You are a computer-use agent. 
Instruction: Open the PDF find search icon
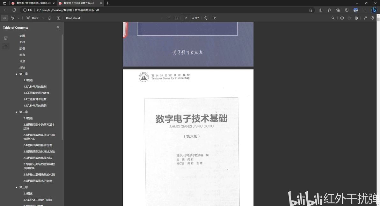(x=333, y=18)
